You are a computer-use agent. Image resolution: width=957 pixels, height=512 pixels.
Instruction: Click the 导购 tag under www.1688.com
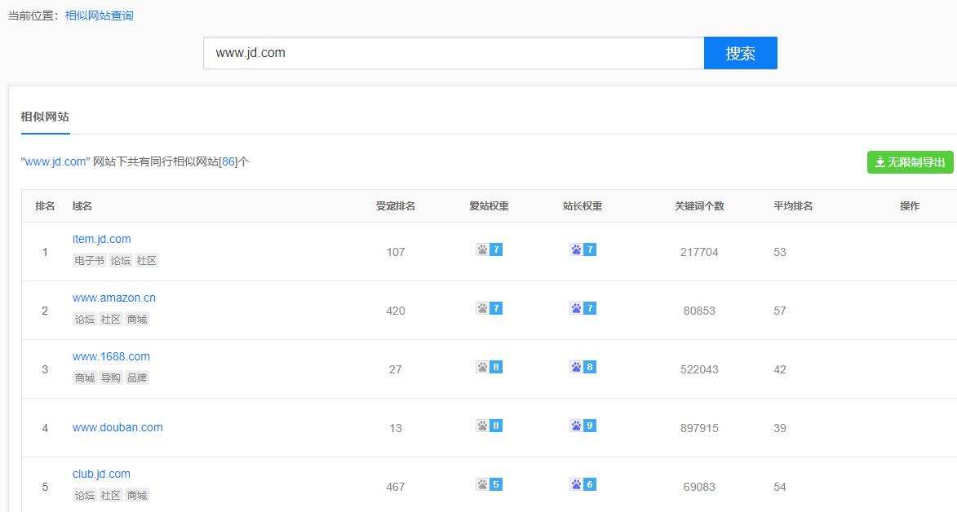[x=111, y=377]
